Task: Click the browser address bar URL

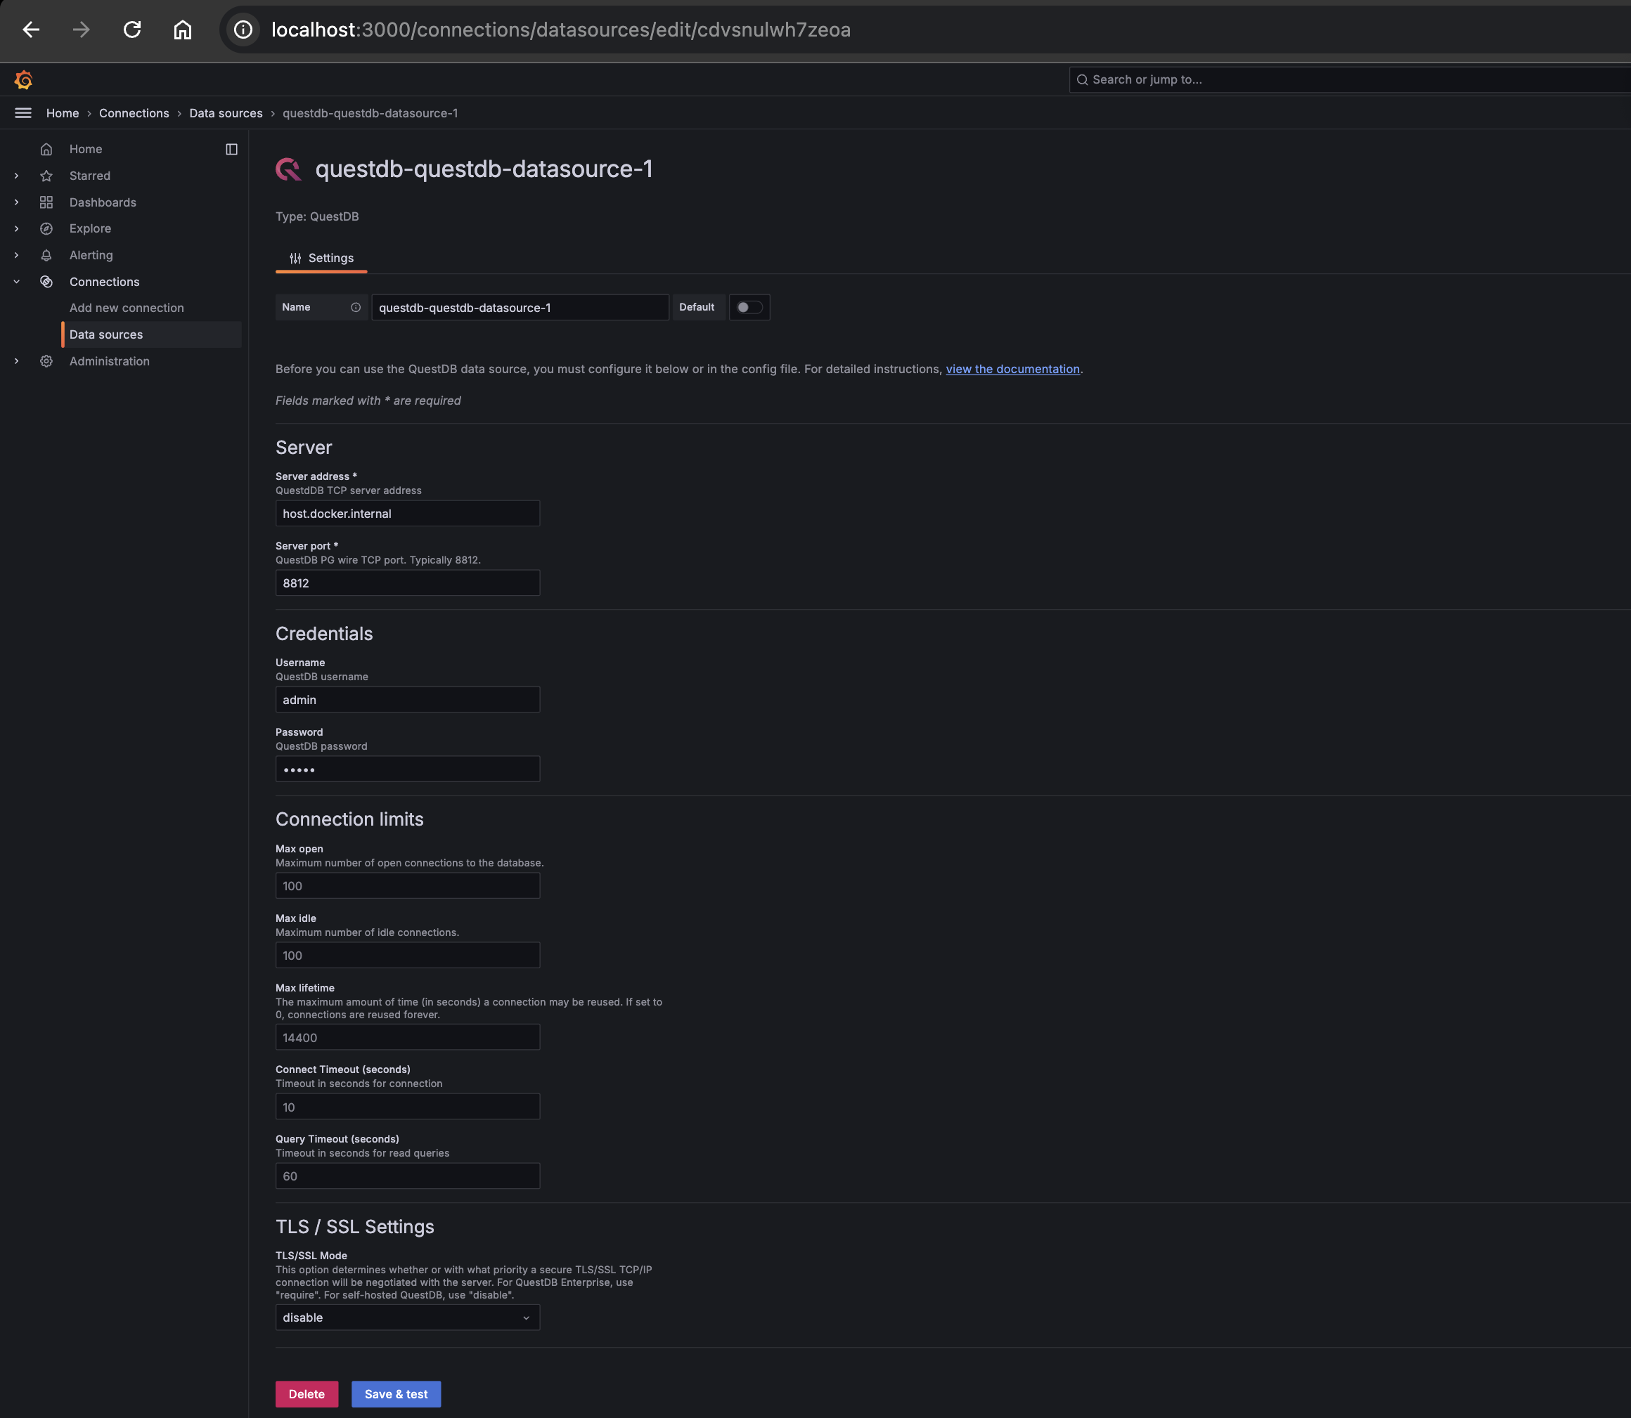Action: click(560, 30)
